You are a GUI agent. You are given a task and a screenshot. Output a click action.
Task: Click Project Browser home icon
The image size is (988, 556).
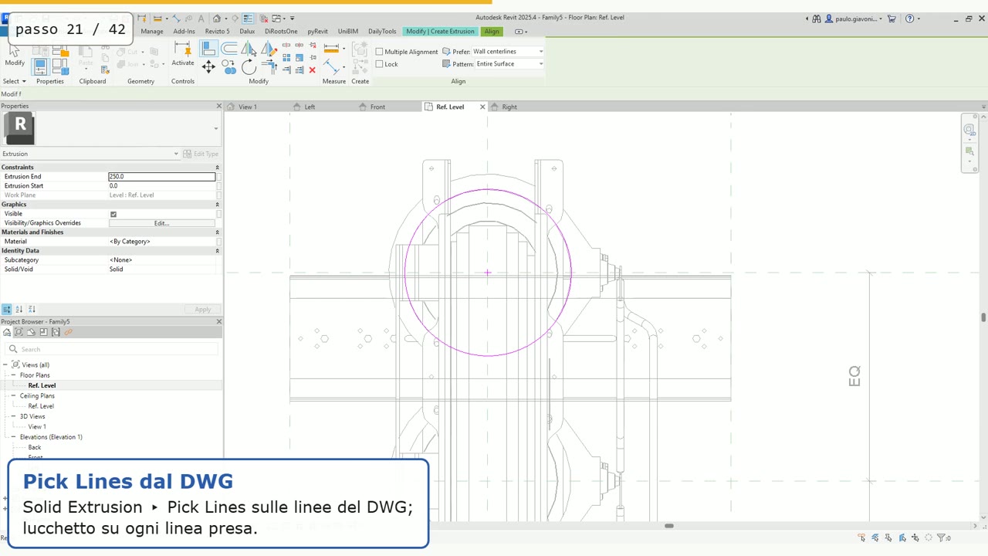coord(7,332)
